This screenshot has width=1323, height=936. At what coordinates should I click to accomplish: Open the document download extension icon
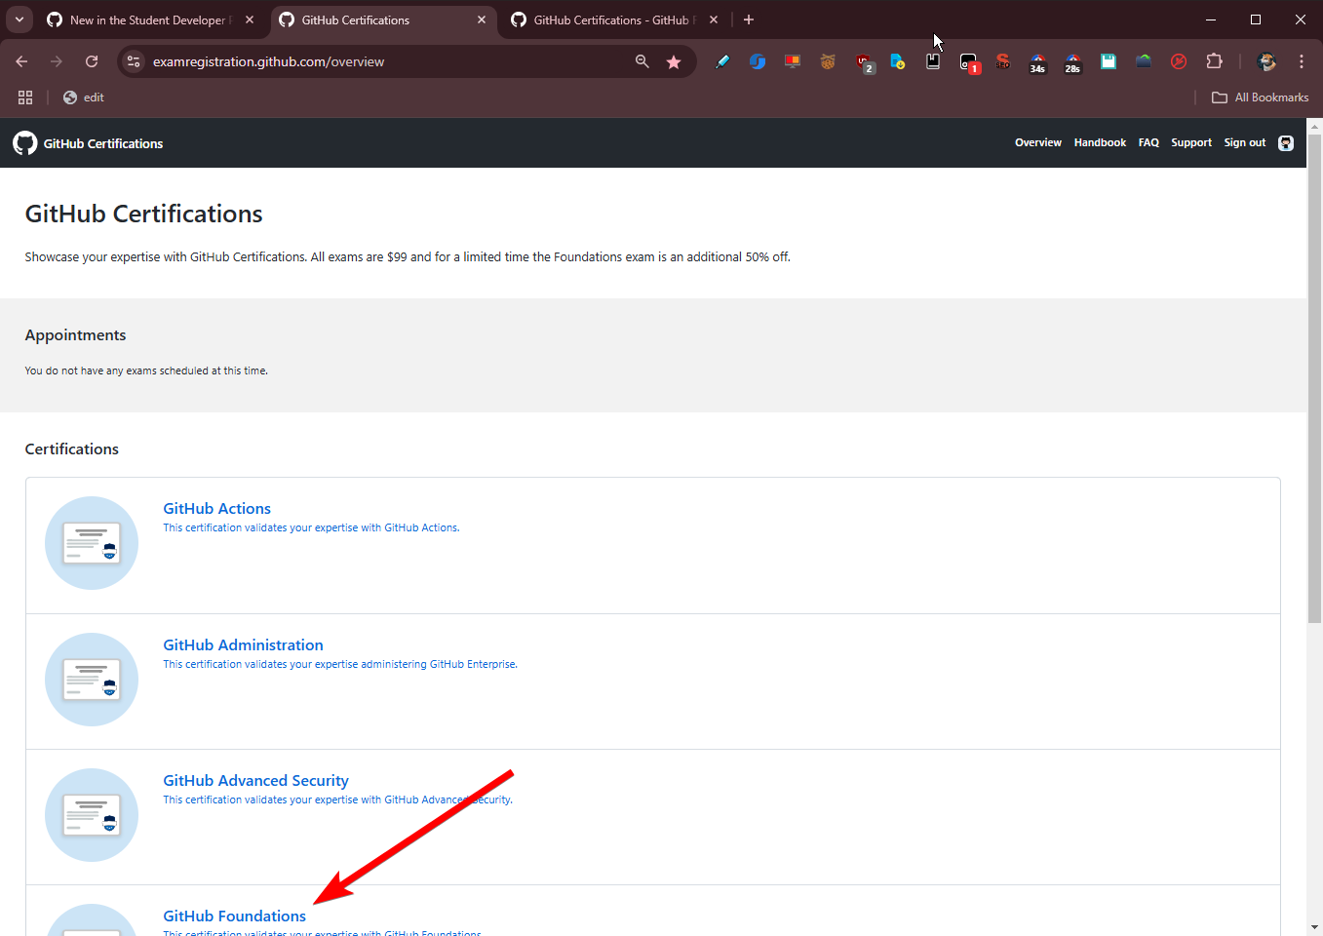(898, 61)
